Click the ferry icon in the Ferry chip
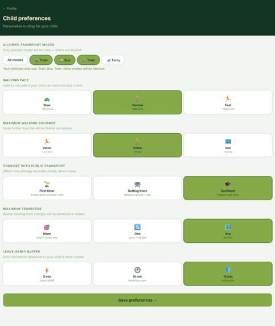Screen dimensions: 275x326 [109, 60]
